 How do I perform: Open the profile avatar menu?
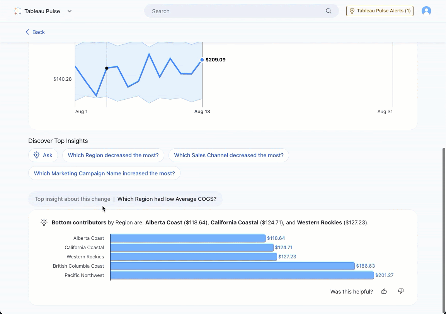point(426,11)
